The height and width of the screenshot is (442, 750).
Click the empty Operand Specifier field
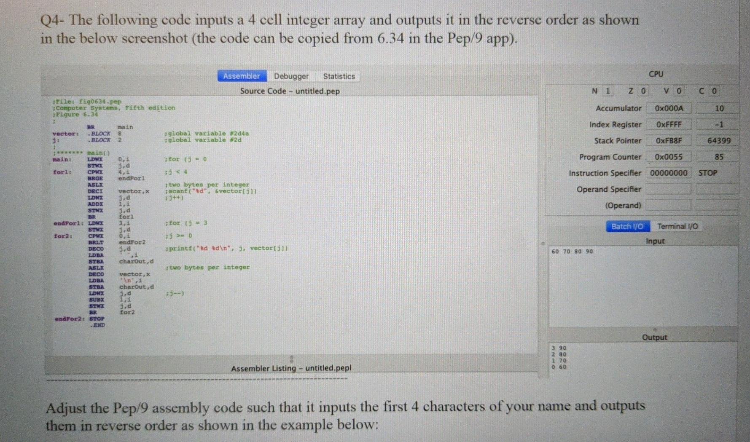point(669,189)
